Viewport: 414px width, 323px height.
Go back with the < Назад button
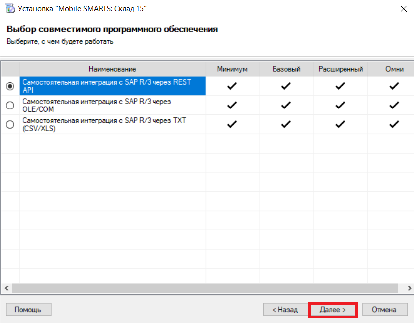pyautogui.click(x=285, y=310)
